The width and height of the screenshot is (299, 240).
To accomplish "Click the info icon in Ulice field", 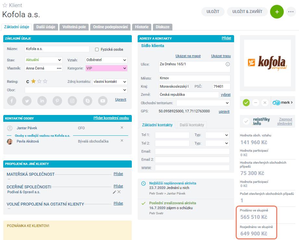I will (x=228, y=64).
